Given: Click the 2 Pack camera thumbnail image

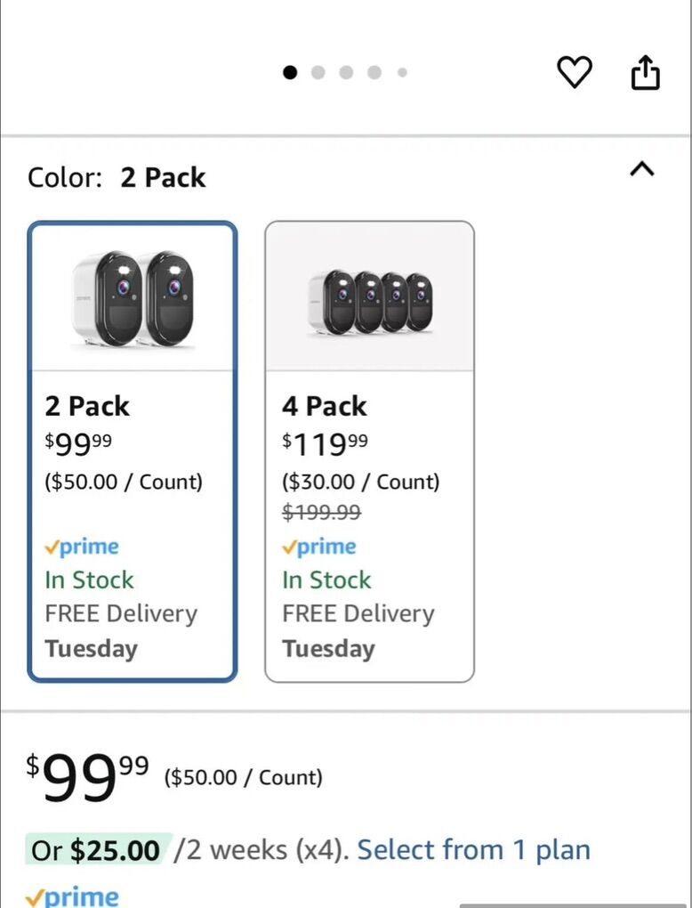Looking at the screenshot, I should pos(132,298).
